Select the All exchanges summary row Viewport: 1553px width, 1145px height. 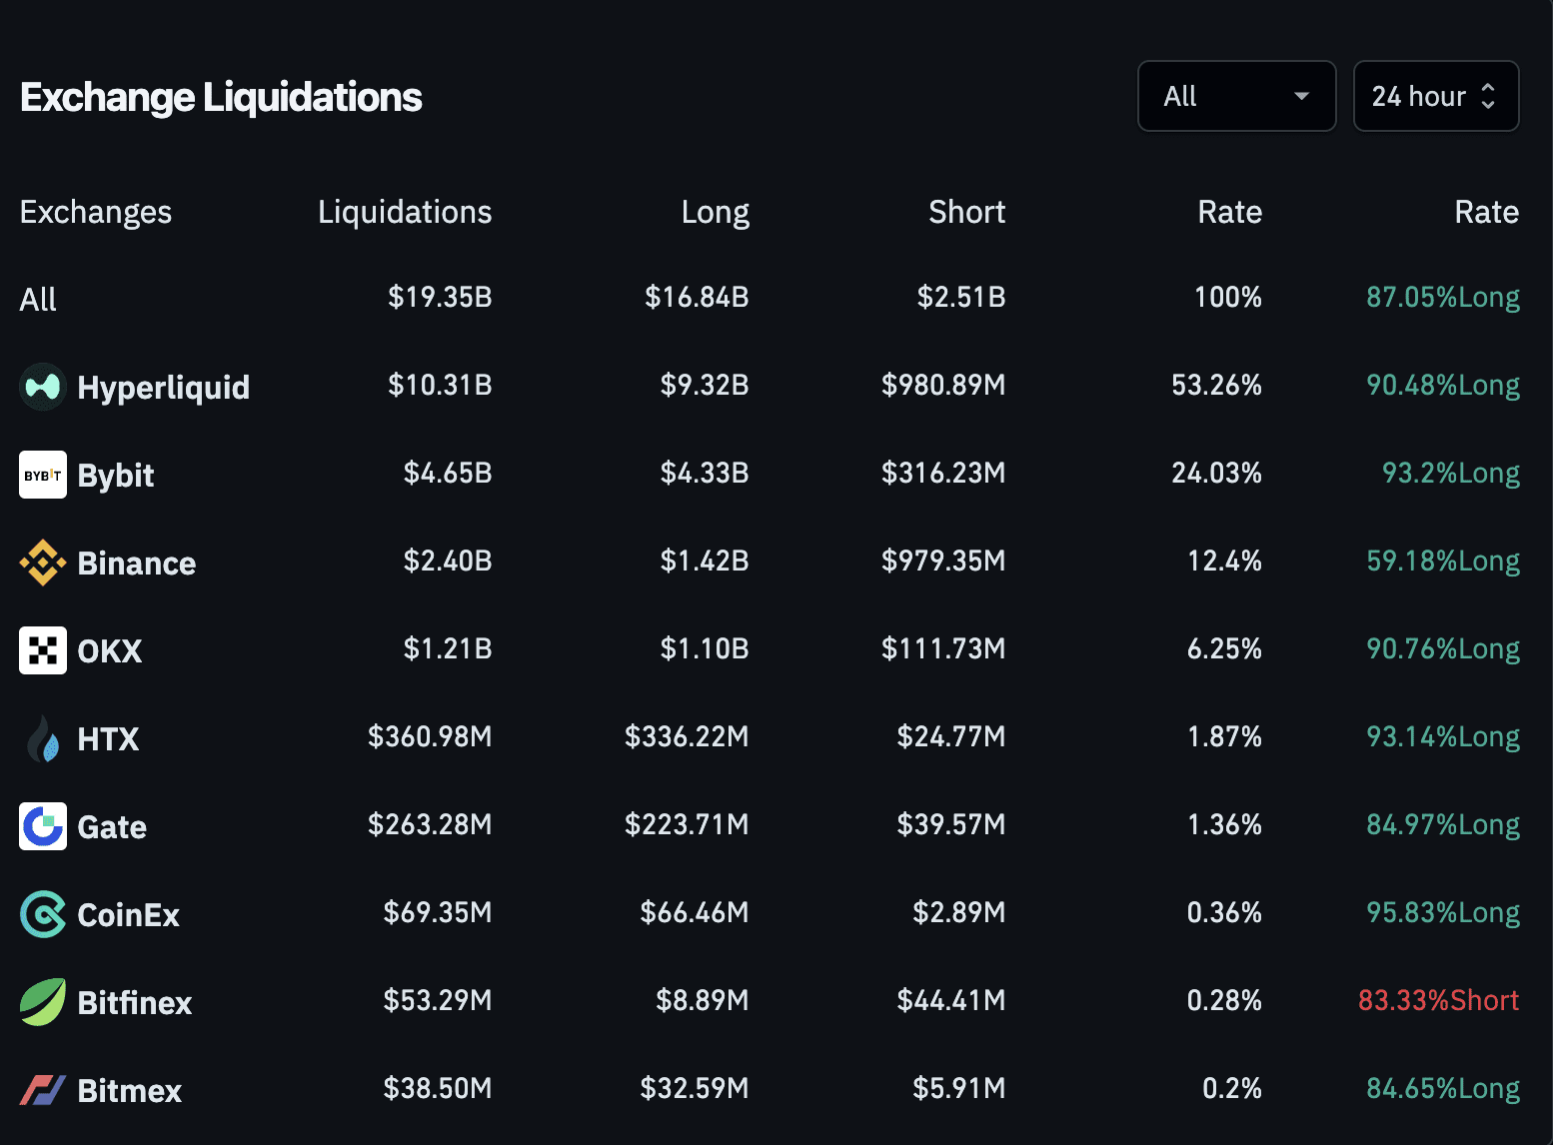click(38, 299)
